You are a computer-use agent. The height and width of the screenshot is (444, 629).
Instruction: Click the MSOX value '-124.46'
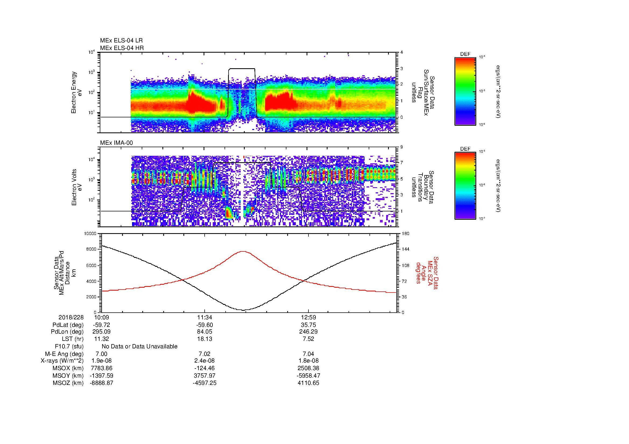tap(205, 369)
